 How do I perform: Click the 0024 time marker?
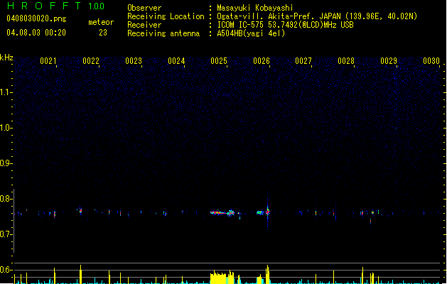[176, 61]
